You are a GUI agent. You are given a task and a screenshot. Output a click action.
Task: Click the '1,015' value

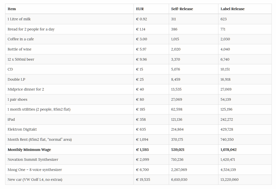tap(175, 39)
